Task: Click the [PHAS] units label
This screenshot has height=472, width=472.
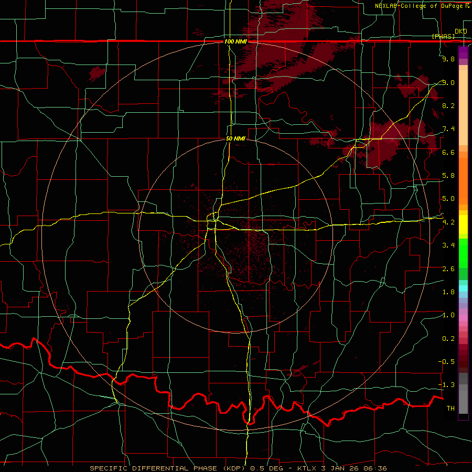Action: [x=443, y=37]
